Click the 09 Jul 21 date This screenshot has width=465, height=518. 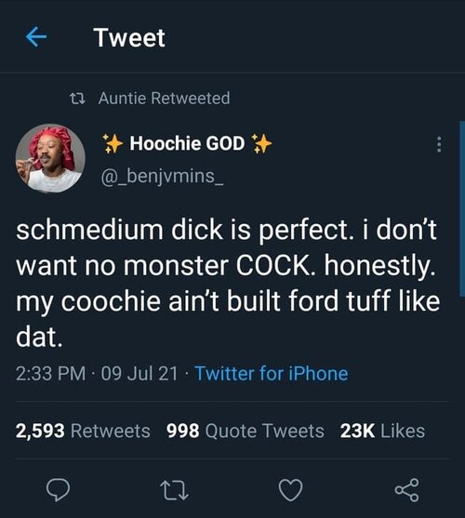[x=139, y=374]
